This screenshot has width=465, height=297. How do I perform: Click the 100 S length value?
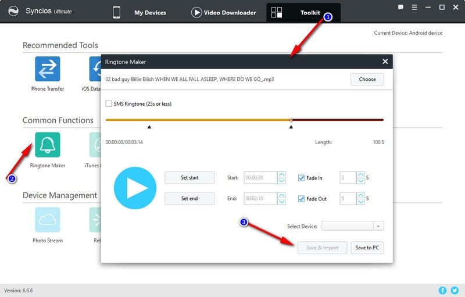coord(378,142)
